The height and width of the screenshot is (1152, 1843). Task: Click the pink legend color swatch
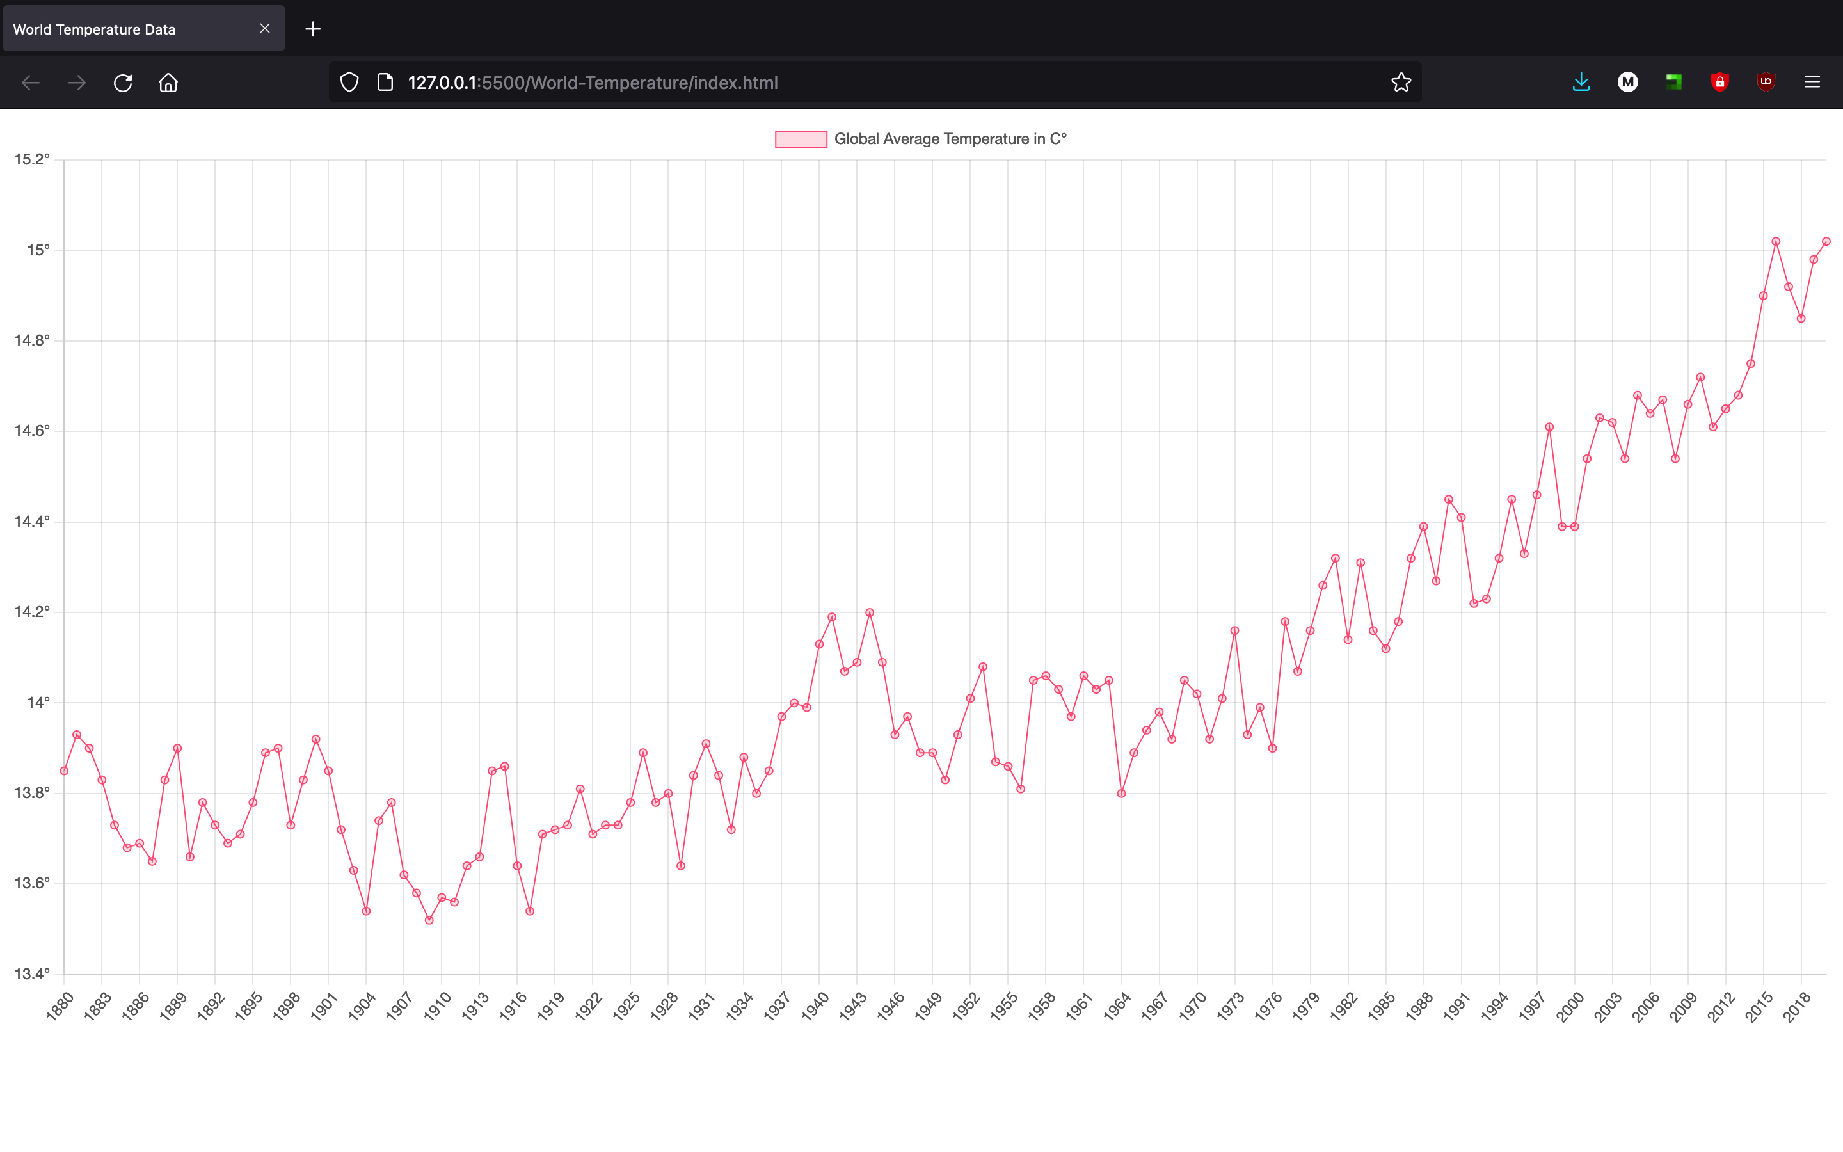(x=801, y=140)
